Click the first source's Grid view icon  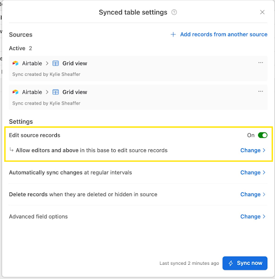pos(56,63)
